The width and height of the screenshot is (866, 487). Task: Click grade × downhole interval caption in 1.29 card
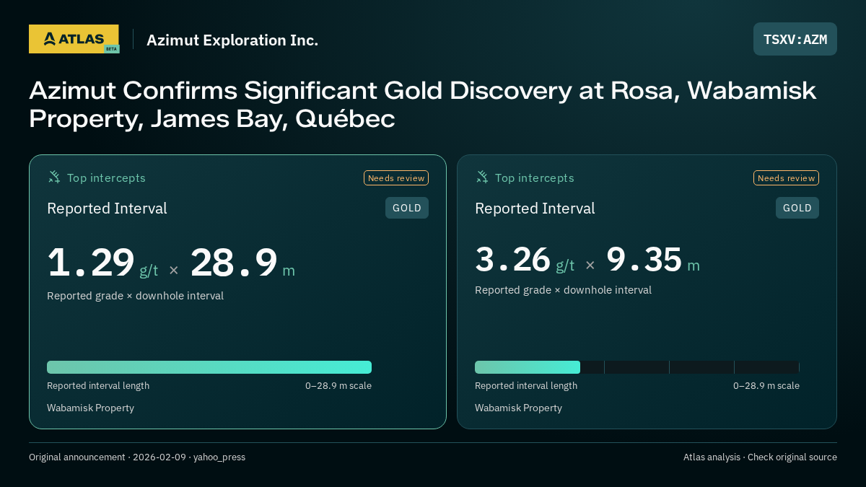(x=135, y=296)
